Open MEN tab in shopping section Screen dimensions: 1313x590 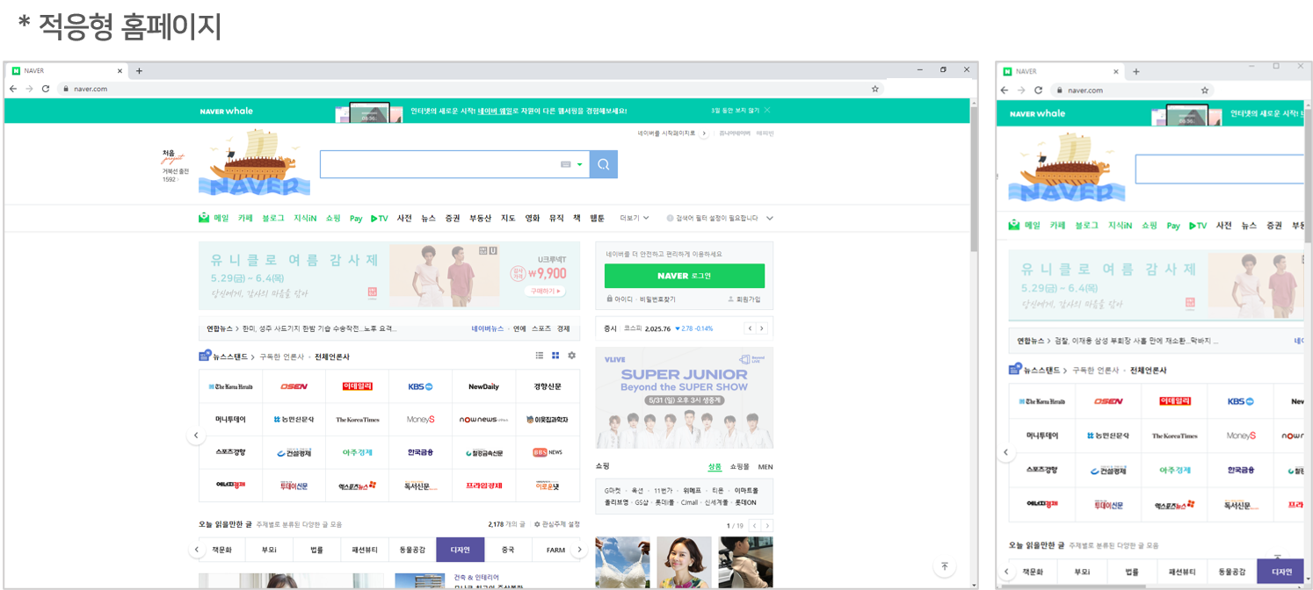(765, 467)
